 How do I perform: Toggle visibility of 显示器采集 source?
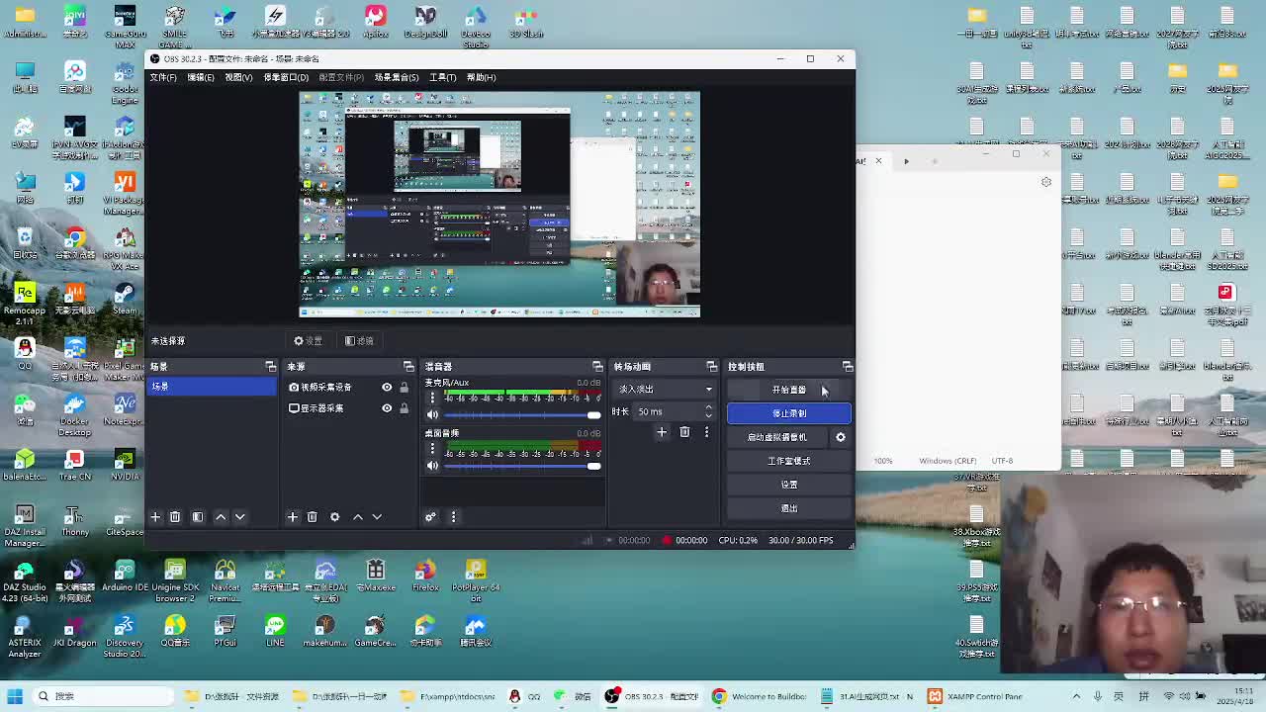387,408
